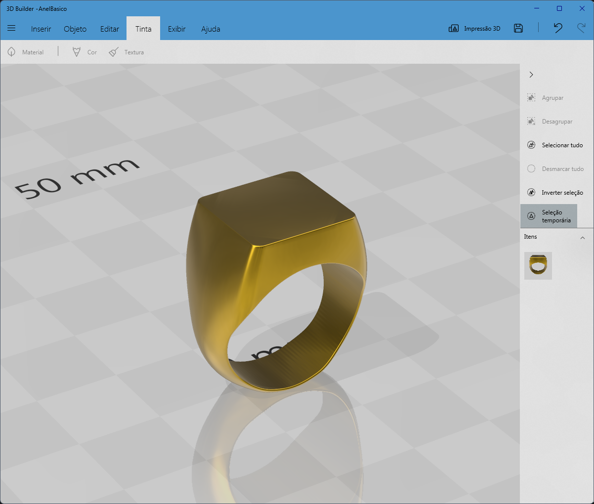Redo with the curved arrow icon

coord(581,28)
